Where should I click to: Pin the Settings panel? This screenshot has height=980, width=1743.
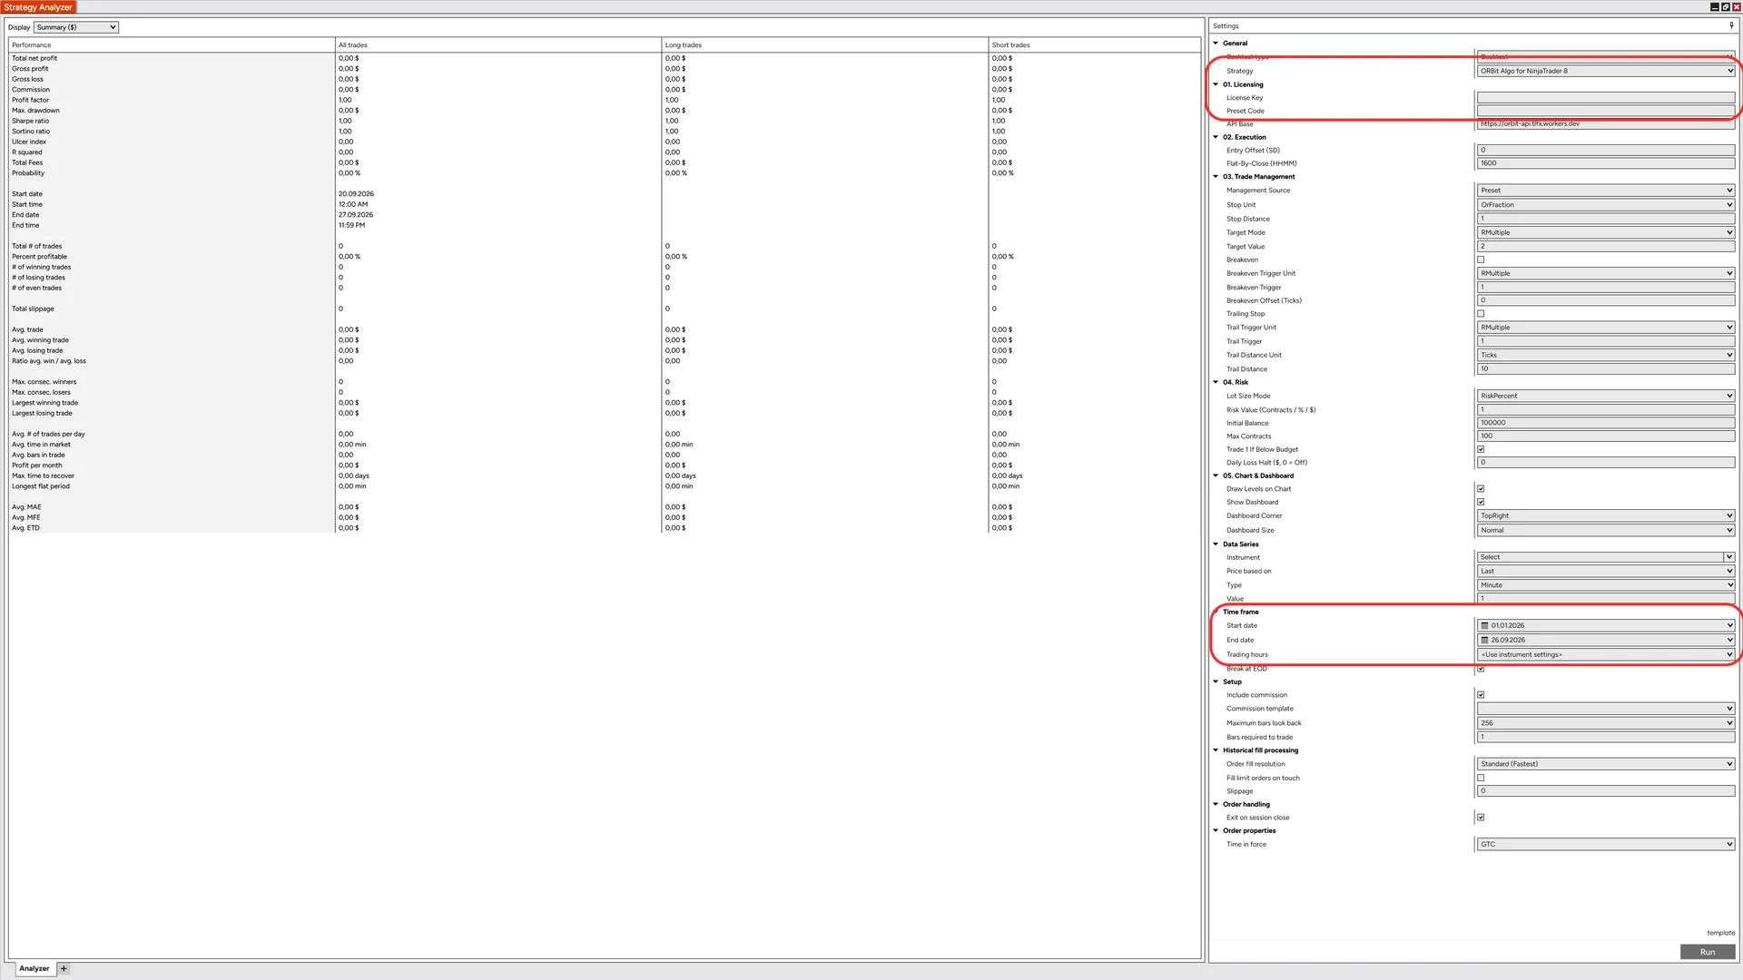[1731, 25]
